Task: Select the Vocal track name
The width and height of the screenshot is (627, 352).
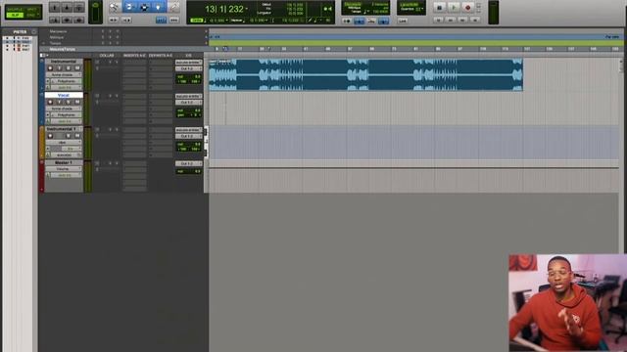Action: point(64,96)
